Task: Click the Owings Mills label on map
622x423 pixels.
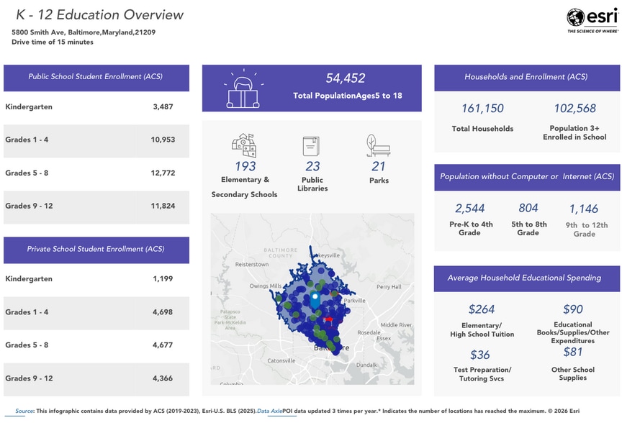Action: 266,286
